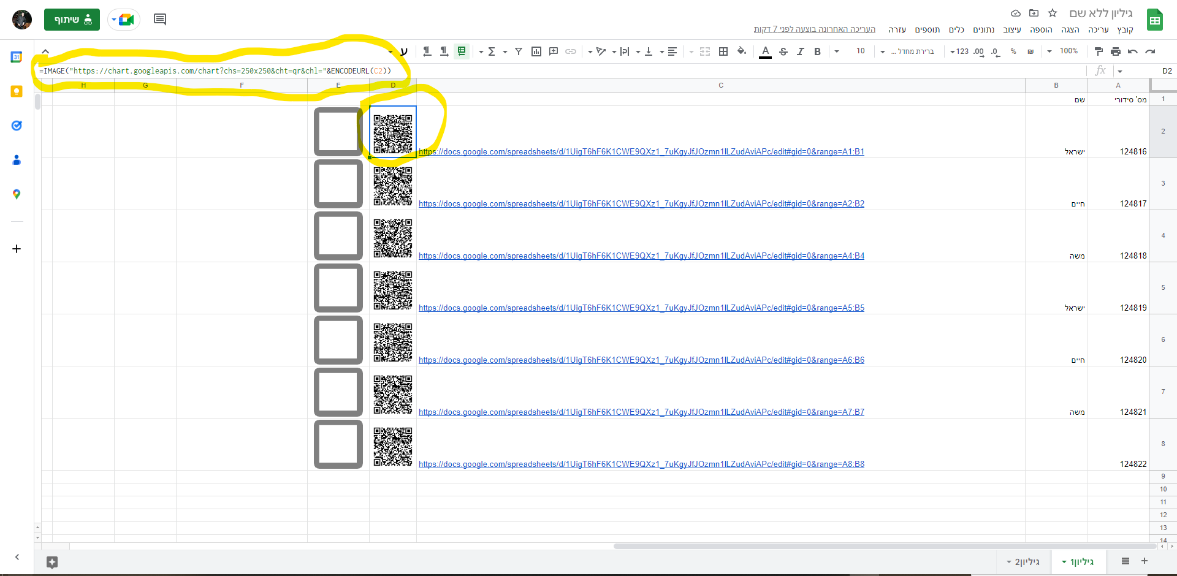Click the text rotation icon
The image size is (1177, 576).
click(601, 51)
